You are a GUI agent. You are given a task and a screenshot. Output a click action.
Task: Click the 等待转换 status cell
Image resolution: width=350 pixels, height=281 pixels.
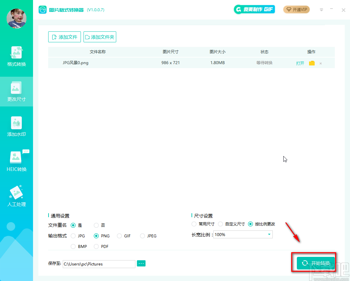[264, 63]
